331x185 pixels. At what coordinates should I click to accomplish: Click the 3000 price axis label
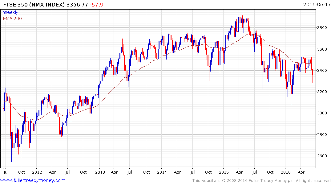click(x=322, y=113)
